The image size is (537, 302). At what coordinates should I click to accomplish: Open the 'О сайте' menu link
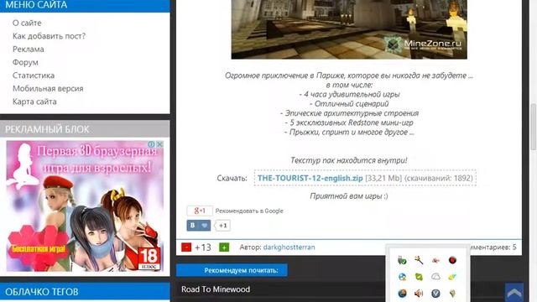[x=27, y=23]
